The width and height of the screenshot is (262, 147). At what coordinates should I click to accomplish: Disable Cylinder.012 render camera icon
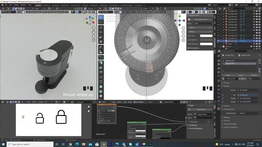259,36
